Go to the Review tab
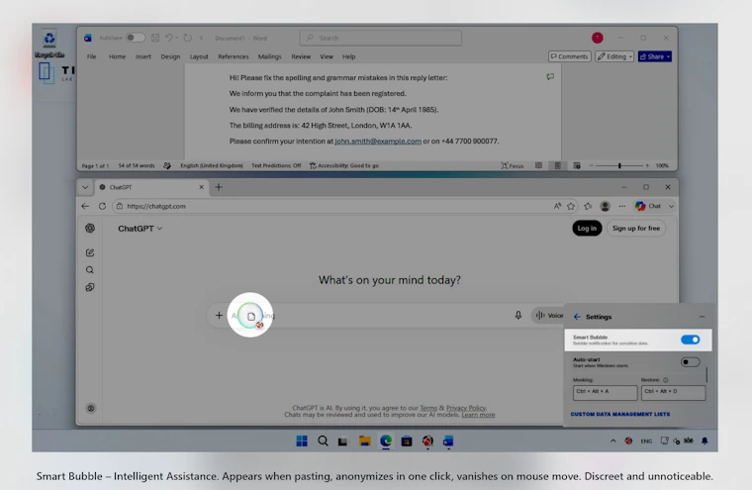Image resolution: width=752 pixels, height=490 pixels. pyautogui.click(x=301, y=56)
